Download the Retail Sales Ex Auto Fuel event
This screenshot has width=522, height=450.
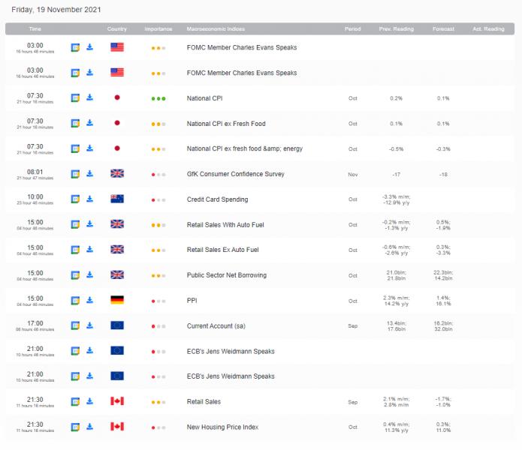click(89, 250)
